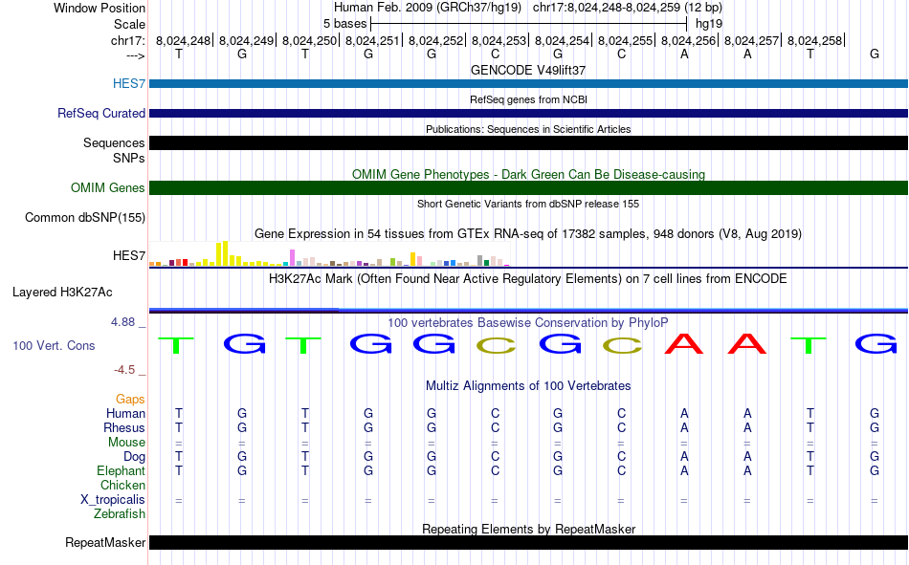Click the blue H3K27Ac signal line
The height and width of the screenshot is (565, 909).
click(529, 310)
